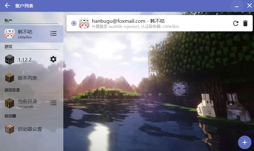Viewport: 254px width, 151px height.
Task: Refresh the hanbugu@foxmail.com account
Action: point(236,23)
